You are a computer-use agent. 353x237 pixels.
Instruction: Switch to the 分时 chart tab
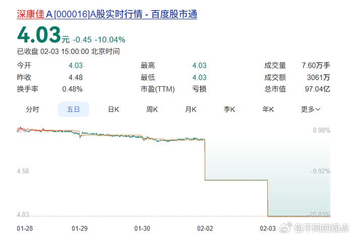pos(32,109)
